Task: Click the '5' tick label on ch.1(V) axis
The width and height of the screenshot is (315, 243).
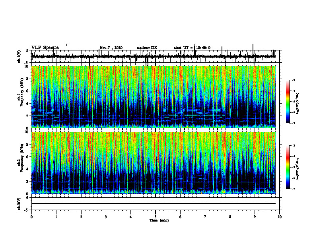Action: tap(27, 50)
